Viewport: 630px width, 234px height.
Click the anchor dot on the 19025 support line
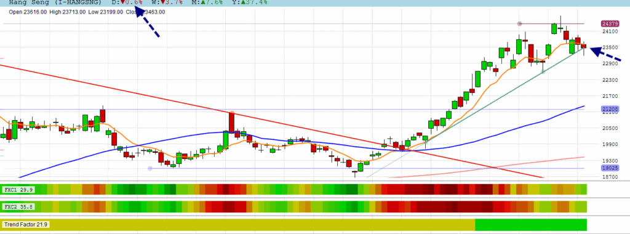point(150,169)
